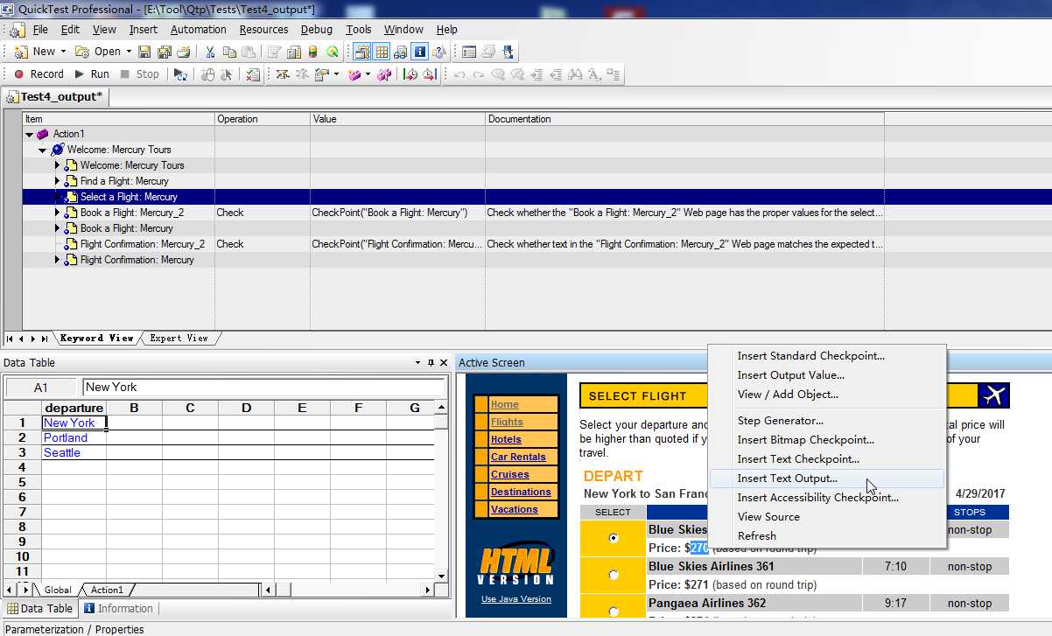Toggle the Data Table grid icon
This screenshot has height=636, width=1052.
tap(382, 52)
